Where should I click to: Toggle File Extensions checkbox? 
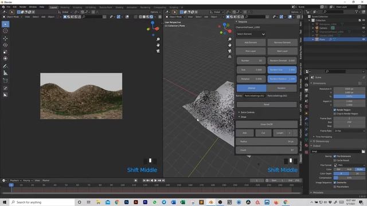coord(335,156)
